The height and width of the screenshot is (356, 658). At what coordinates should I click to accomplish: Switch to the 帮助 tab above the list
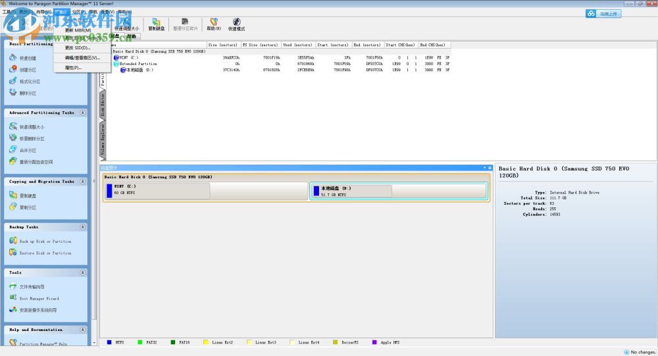pos(132,37)
